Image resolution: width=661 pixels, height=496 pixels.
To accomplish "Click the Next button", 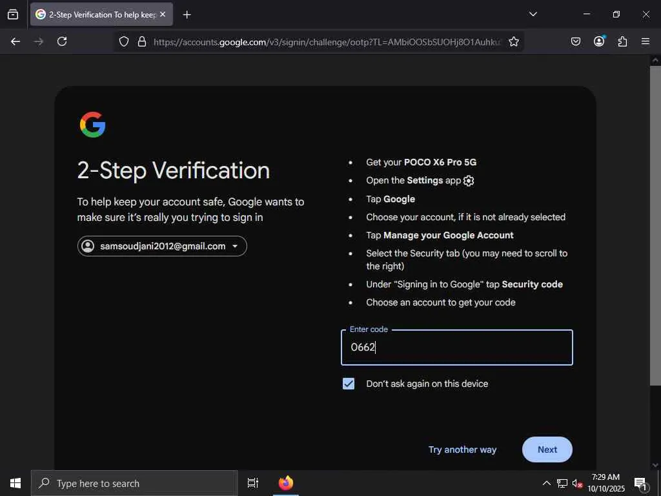I will pos(547,449).
